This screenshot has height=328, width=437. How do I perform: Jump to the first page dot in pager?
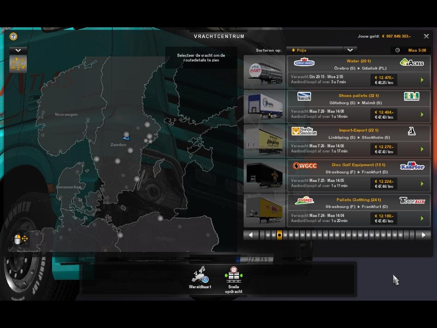pyautogui.click(x=268, y=235)
